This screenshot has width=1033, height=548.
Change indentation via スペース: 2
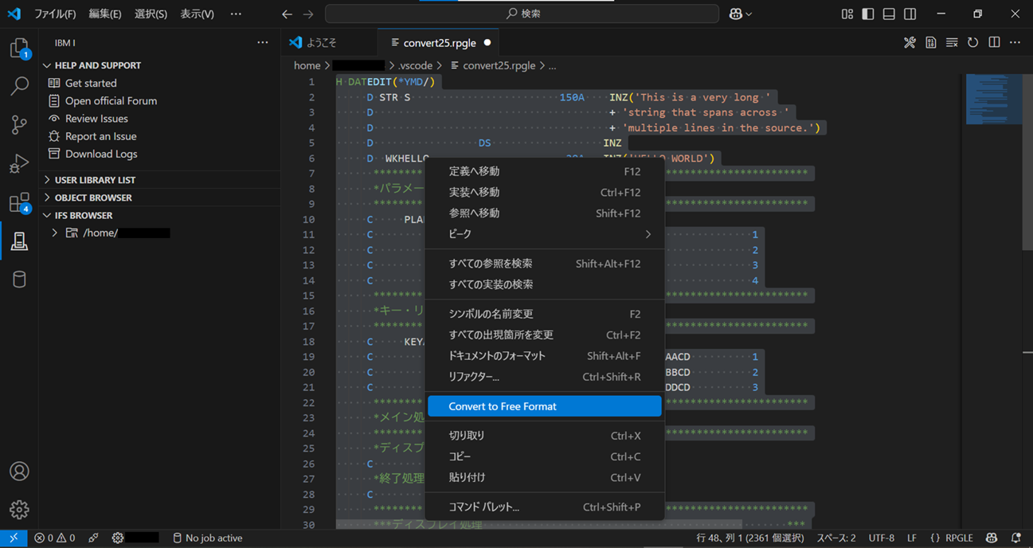(x=836, y=538)
